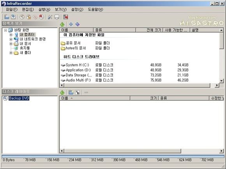Click the 73,2GB total size value

coord(156,75)
